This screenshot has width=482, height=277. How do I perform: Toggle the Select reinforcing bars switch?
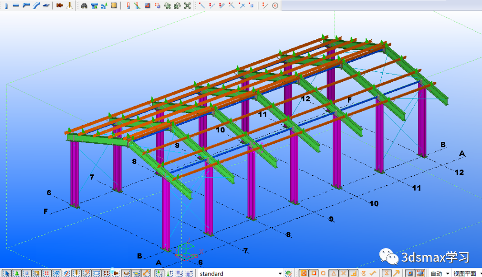[126, 273]
